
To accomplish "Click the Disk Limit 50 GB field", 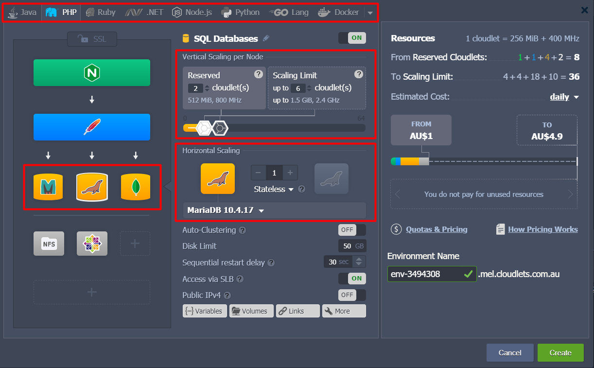I will (352, 246).
